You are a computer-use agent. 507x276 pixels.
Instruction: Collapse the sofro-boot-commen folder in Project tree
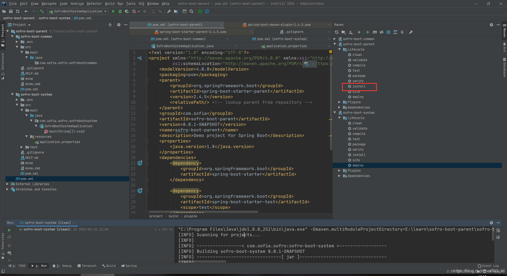click(x=12, y=36)
